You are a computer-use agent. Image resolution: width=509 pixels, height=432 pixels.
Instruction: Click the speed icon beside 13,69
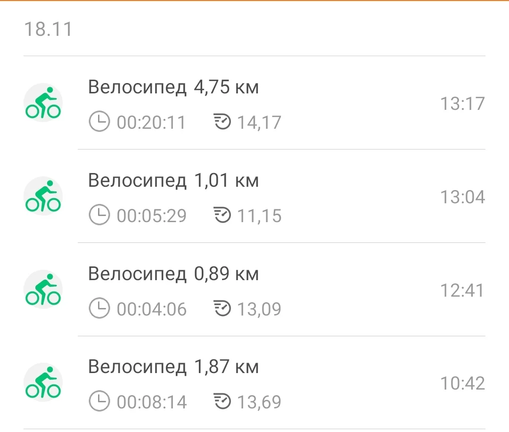[222, 402]
